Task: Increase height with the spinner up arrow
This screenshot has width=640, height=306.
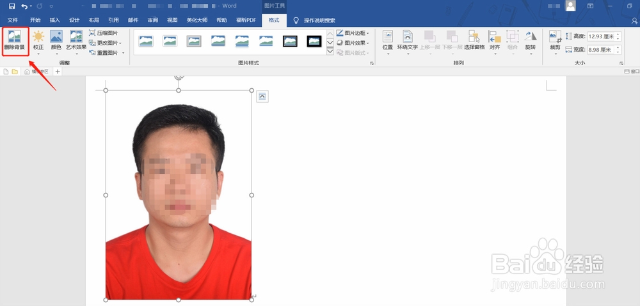Action: click(618, 34)
